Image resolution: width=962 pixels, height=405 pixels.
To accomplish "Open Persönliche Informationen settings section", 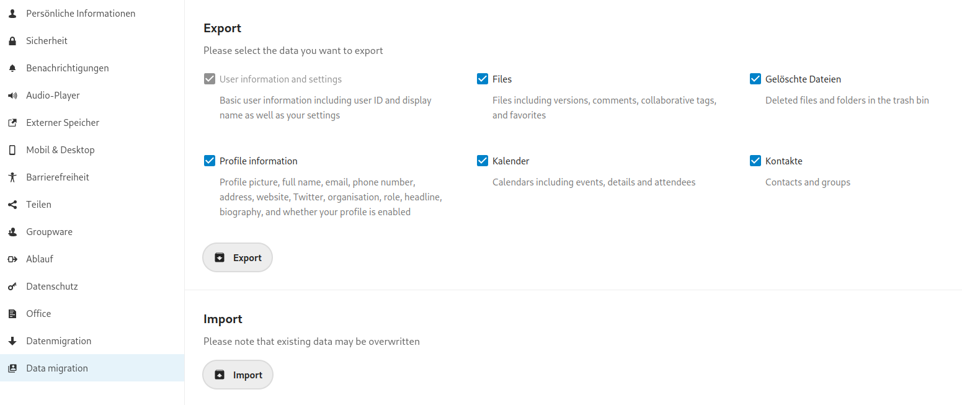I will tap(81, 14).
